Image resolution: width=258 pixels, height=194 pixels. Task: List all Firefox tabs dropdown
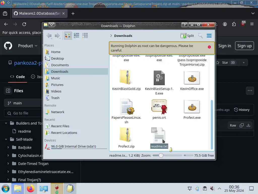253,13
